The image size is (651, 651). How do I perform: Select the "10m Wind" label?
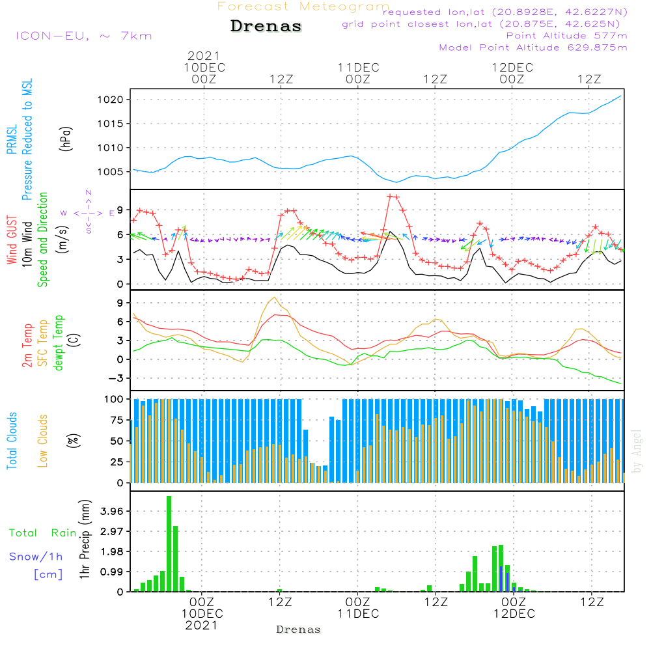tap(27, 243)
